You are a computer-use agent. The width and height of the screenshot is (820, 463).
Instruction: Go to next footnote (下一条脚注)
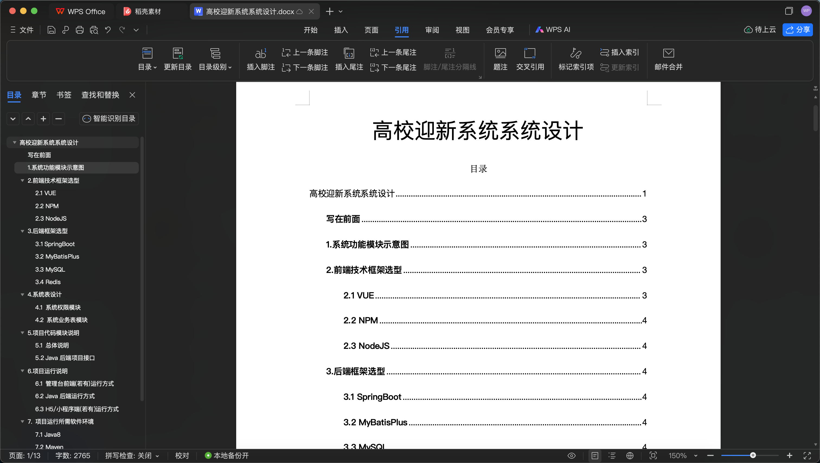coord(305,67)
